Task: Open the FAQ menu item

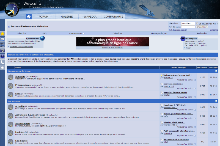Action: (44, 33)
